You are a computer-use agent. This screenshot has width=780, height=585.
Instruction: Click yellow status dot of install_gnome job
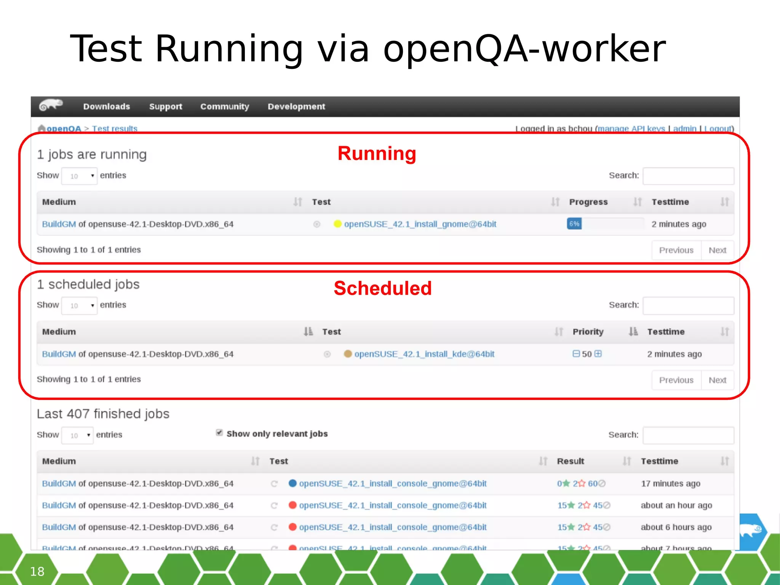click(x=337, y=224)
